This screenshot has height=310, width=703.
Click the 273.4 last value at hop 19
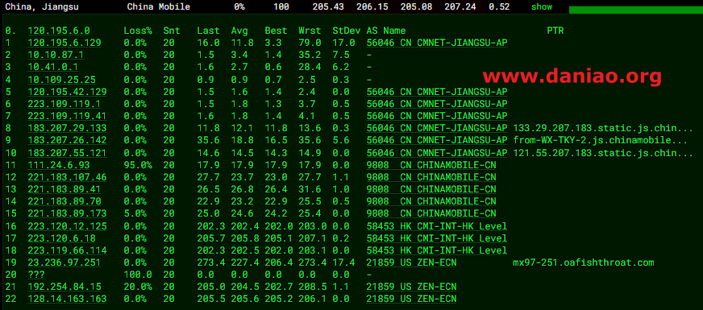click(x=211, y=262)
